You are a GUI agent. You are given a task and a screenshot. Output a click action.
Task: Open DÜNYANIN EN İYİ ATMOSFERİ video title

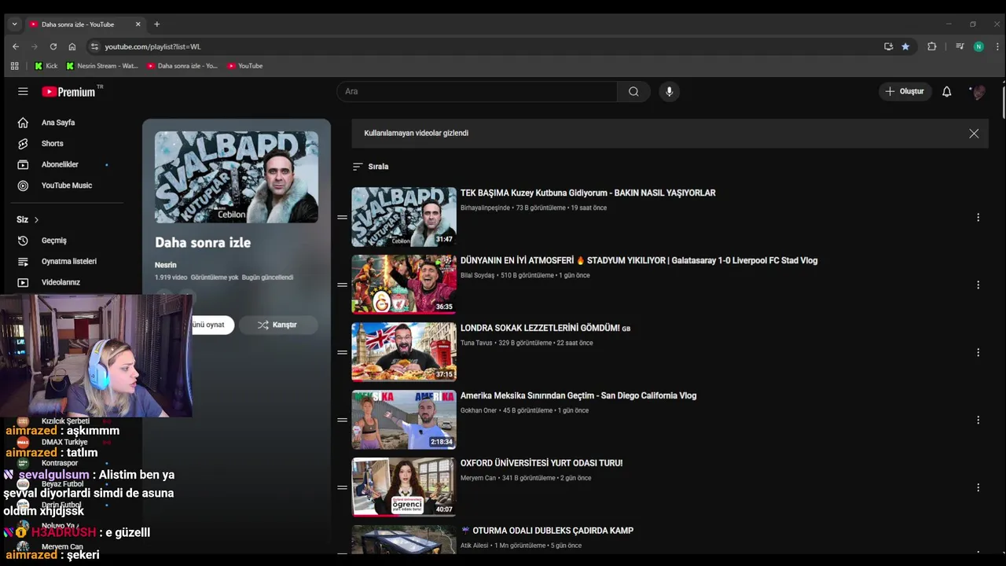coord(639,260)
